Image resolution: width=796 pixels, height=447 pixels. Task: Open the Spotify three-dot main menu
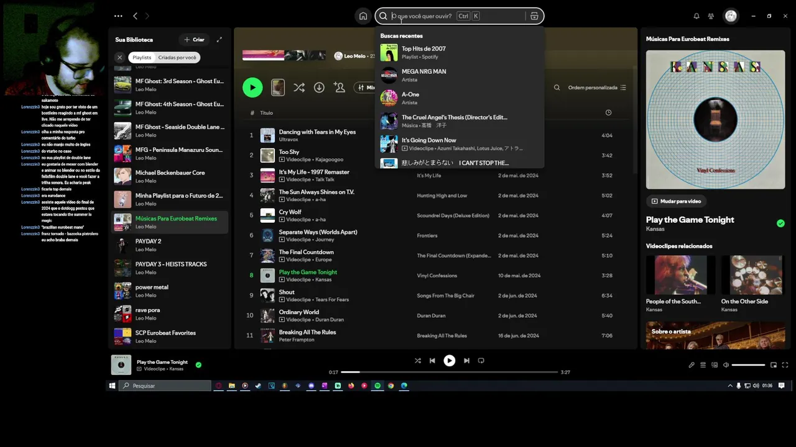click(x=118, y=16)
